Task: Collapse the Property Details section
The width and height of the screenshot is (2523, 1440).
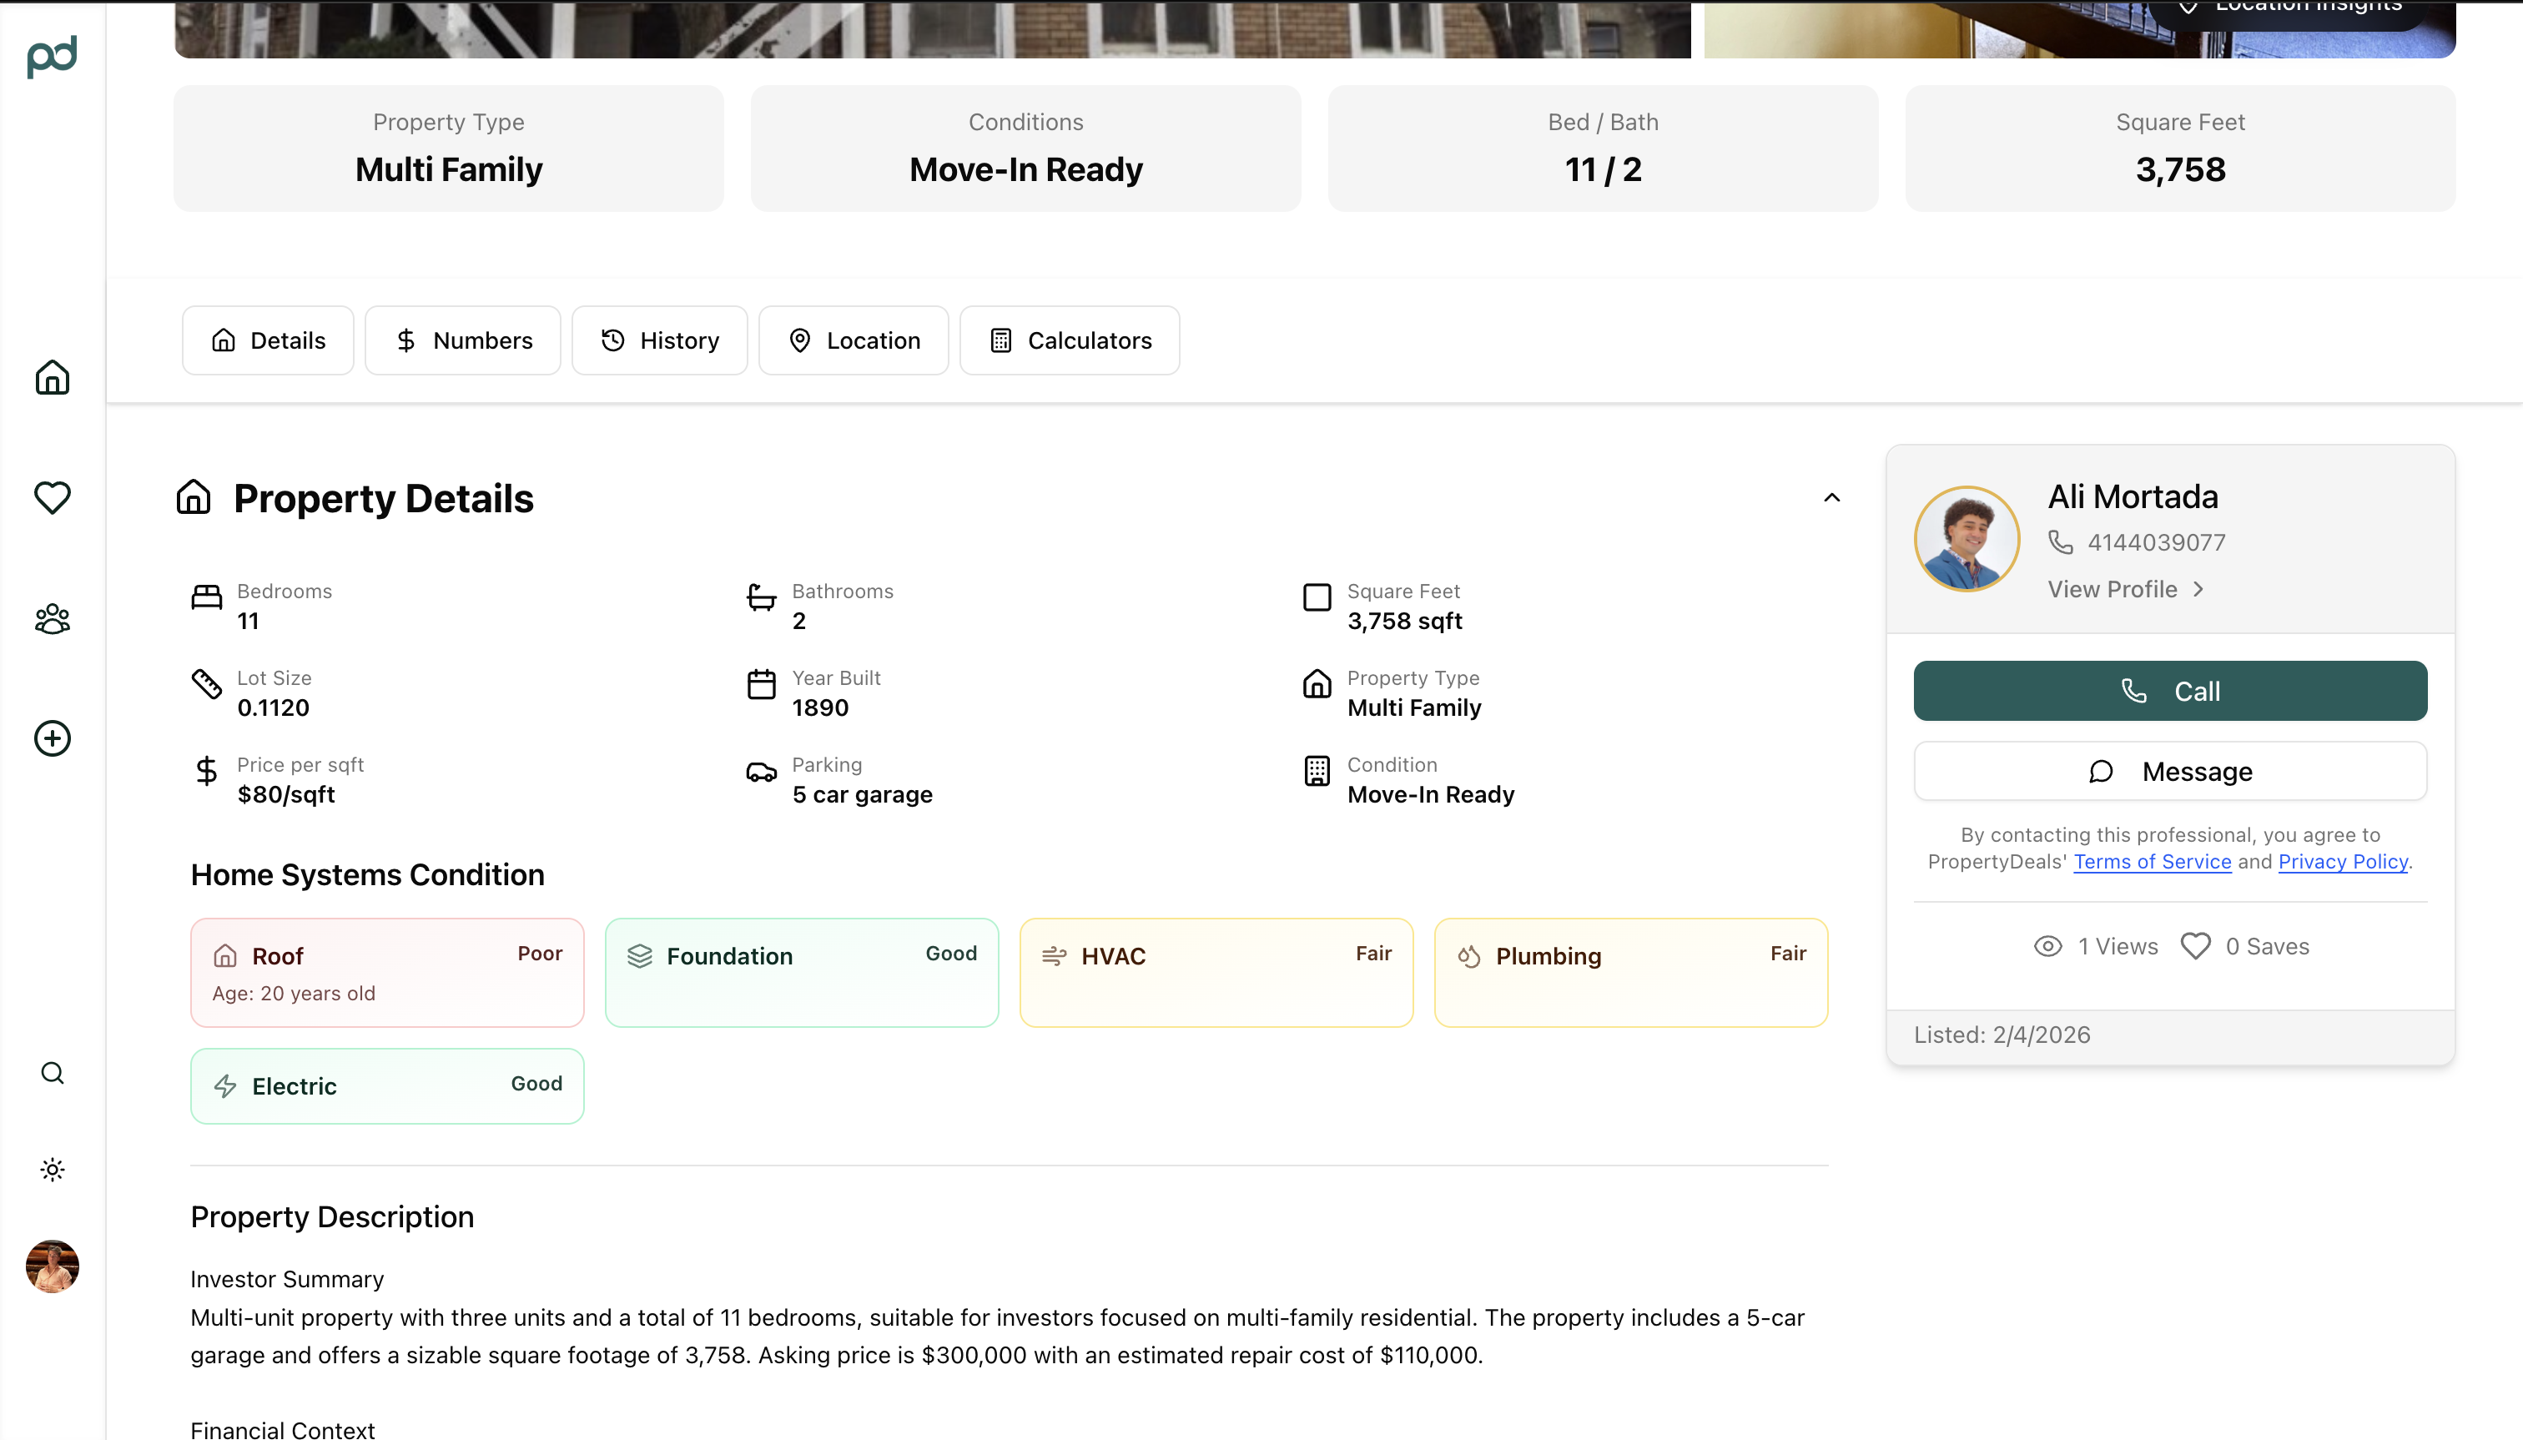Action: tap(1831, 497)
